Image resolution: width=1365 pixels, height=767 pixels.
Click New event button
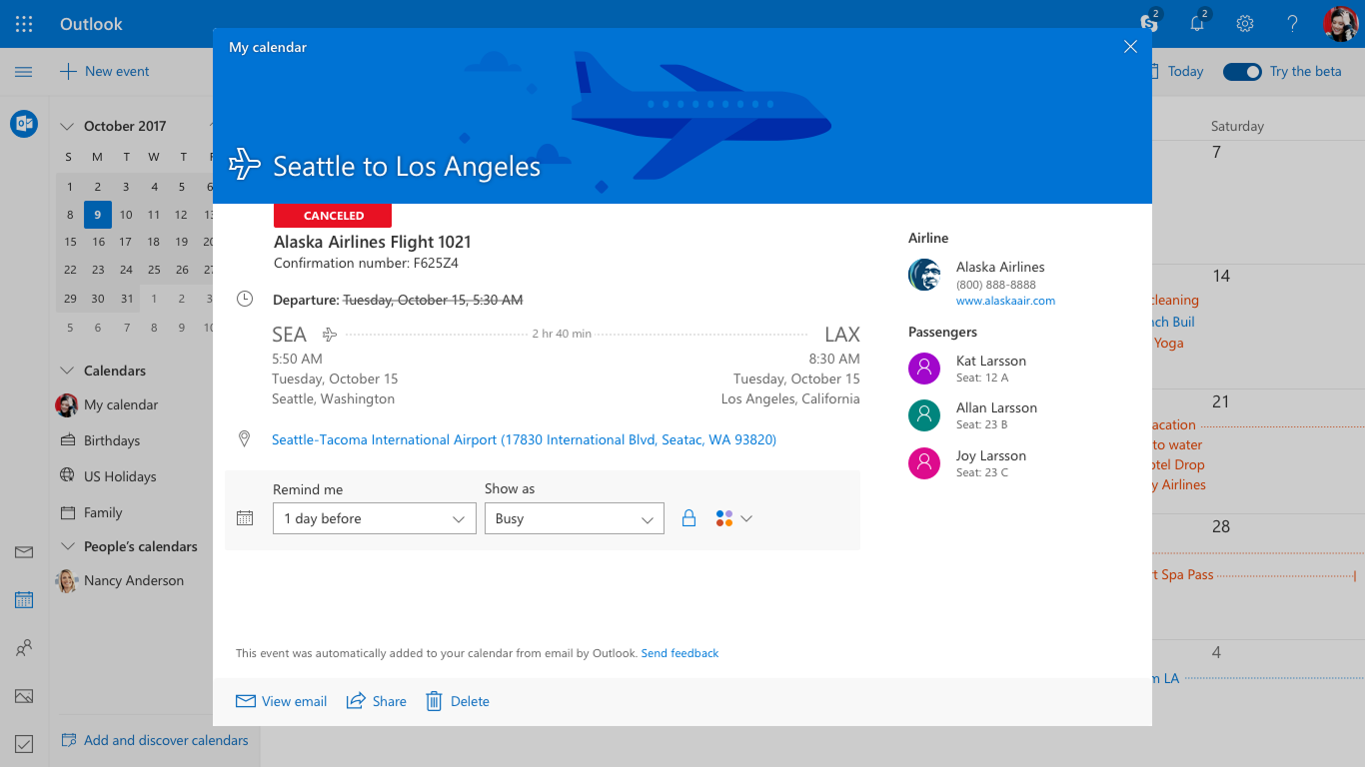tap(105, 72)
